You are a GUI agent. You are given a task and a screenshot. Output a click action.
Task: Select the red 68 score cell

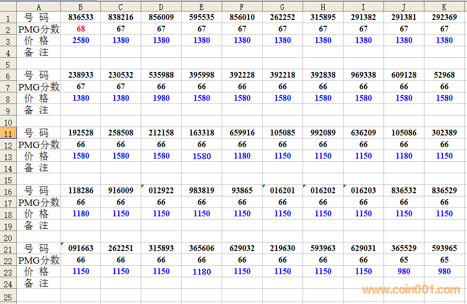(x=80, y=29)
